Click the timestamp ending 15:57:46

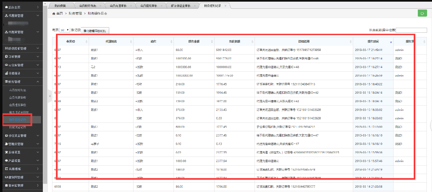[368, 161]
